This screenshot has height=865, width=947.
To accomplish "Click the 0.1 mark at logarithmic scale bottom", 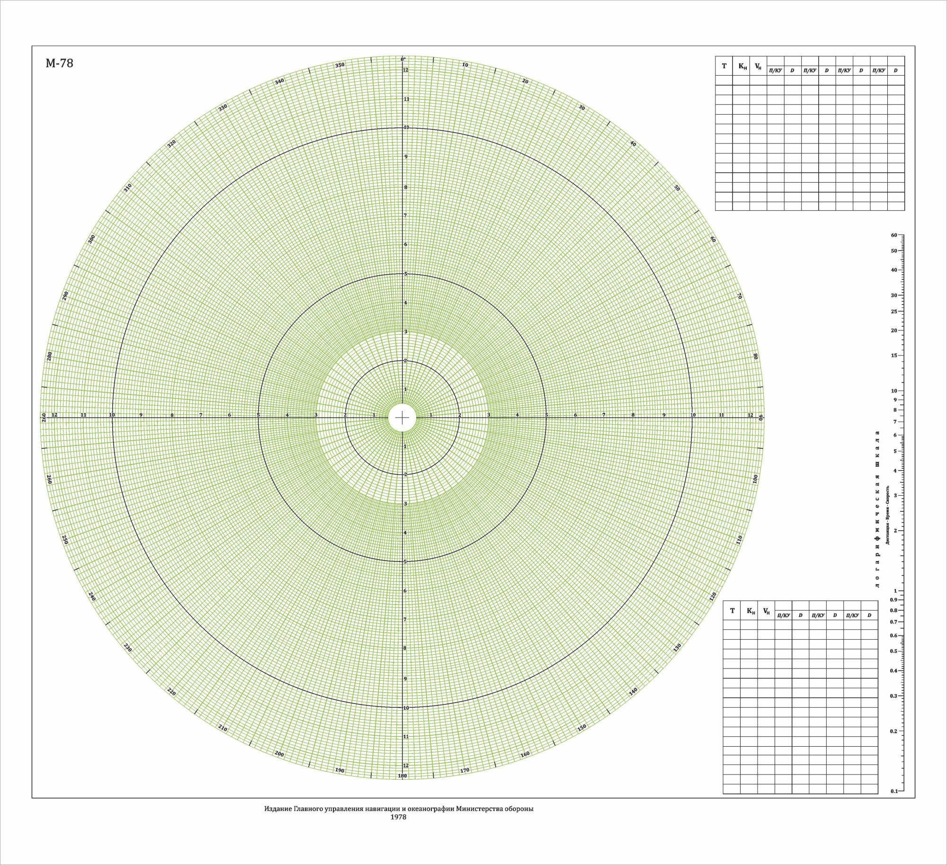I will 894,791.
